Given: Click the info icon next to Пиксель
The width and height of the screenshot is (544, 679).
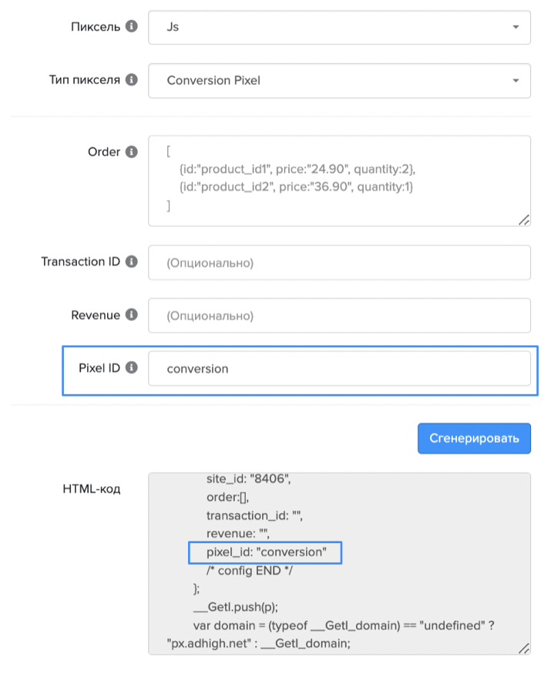Looking at the screenshot, I should [x=132, y=26].
